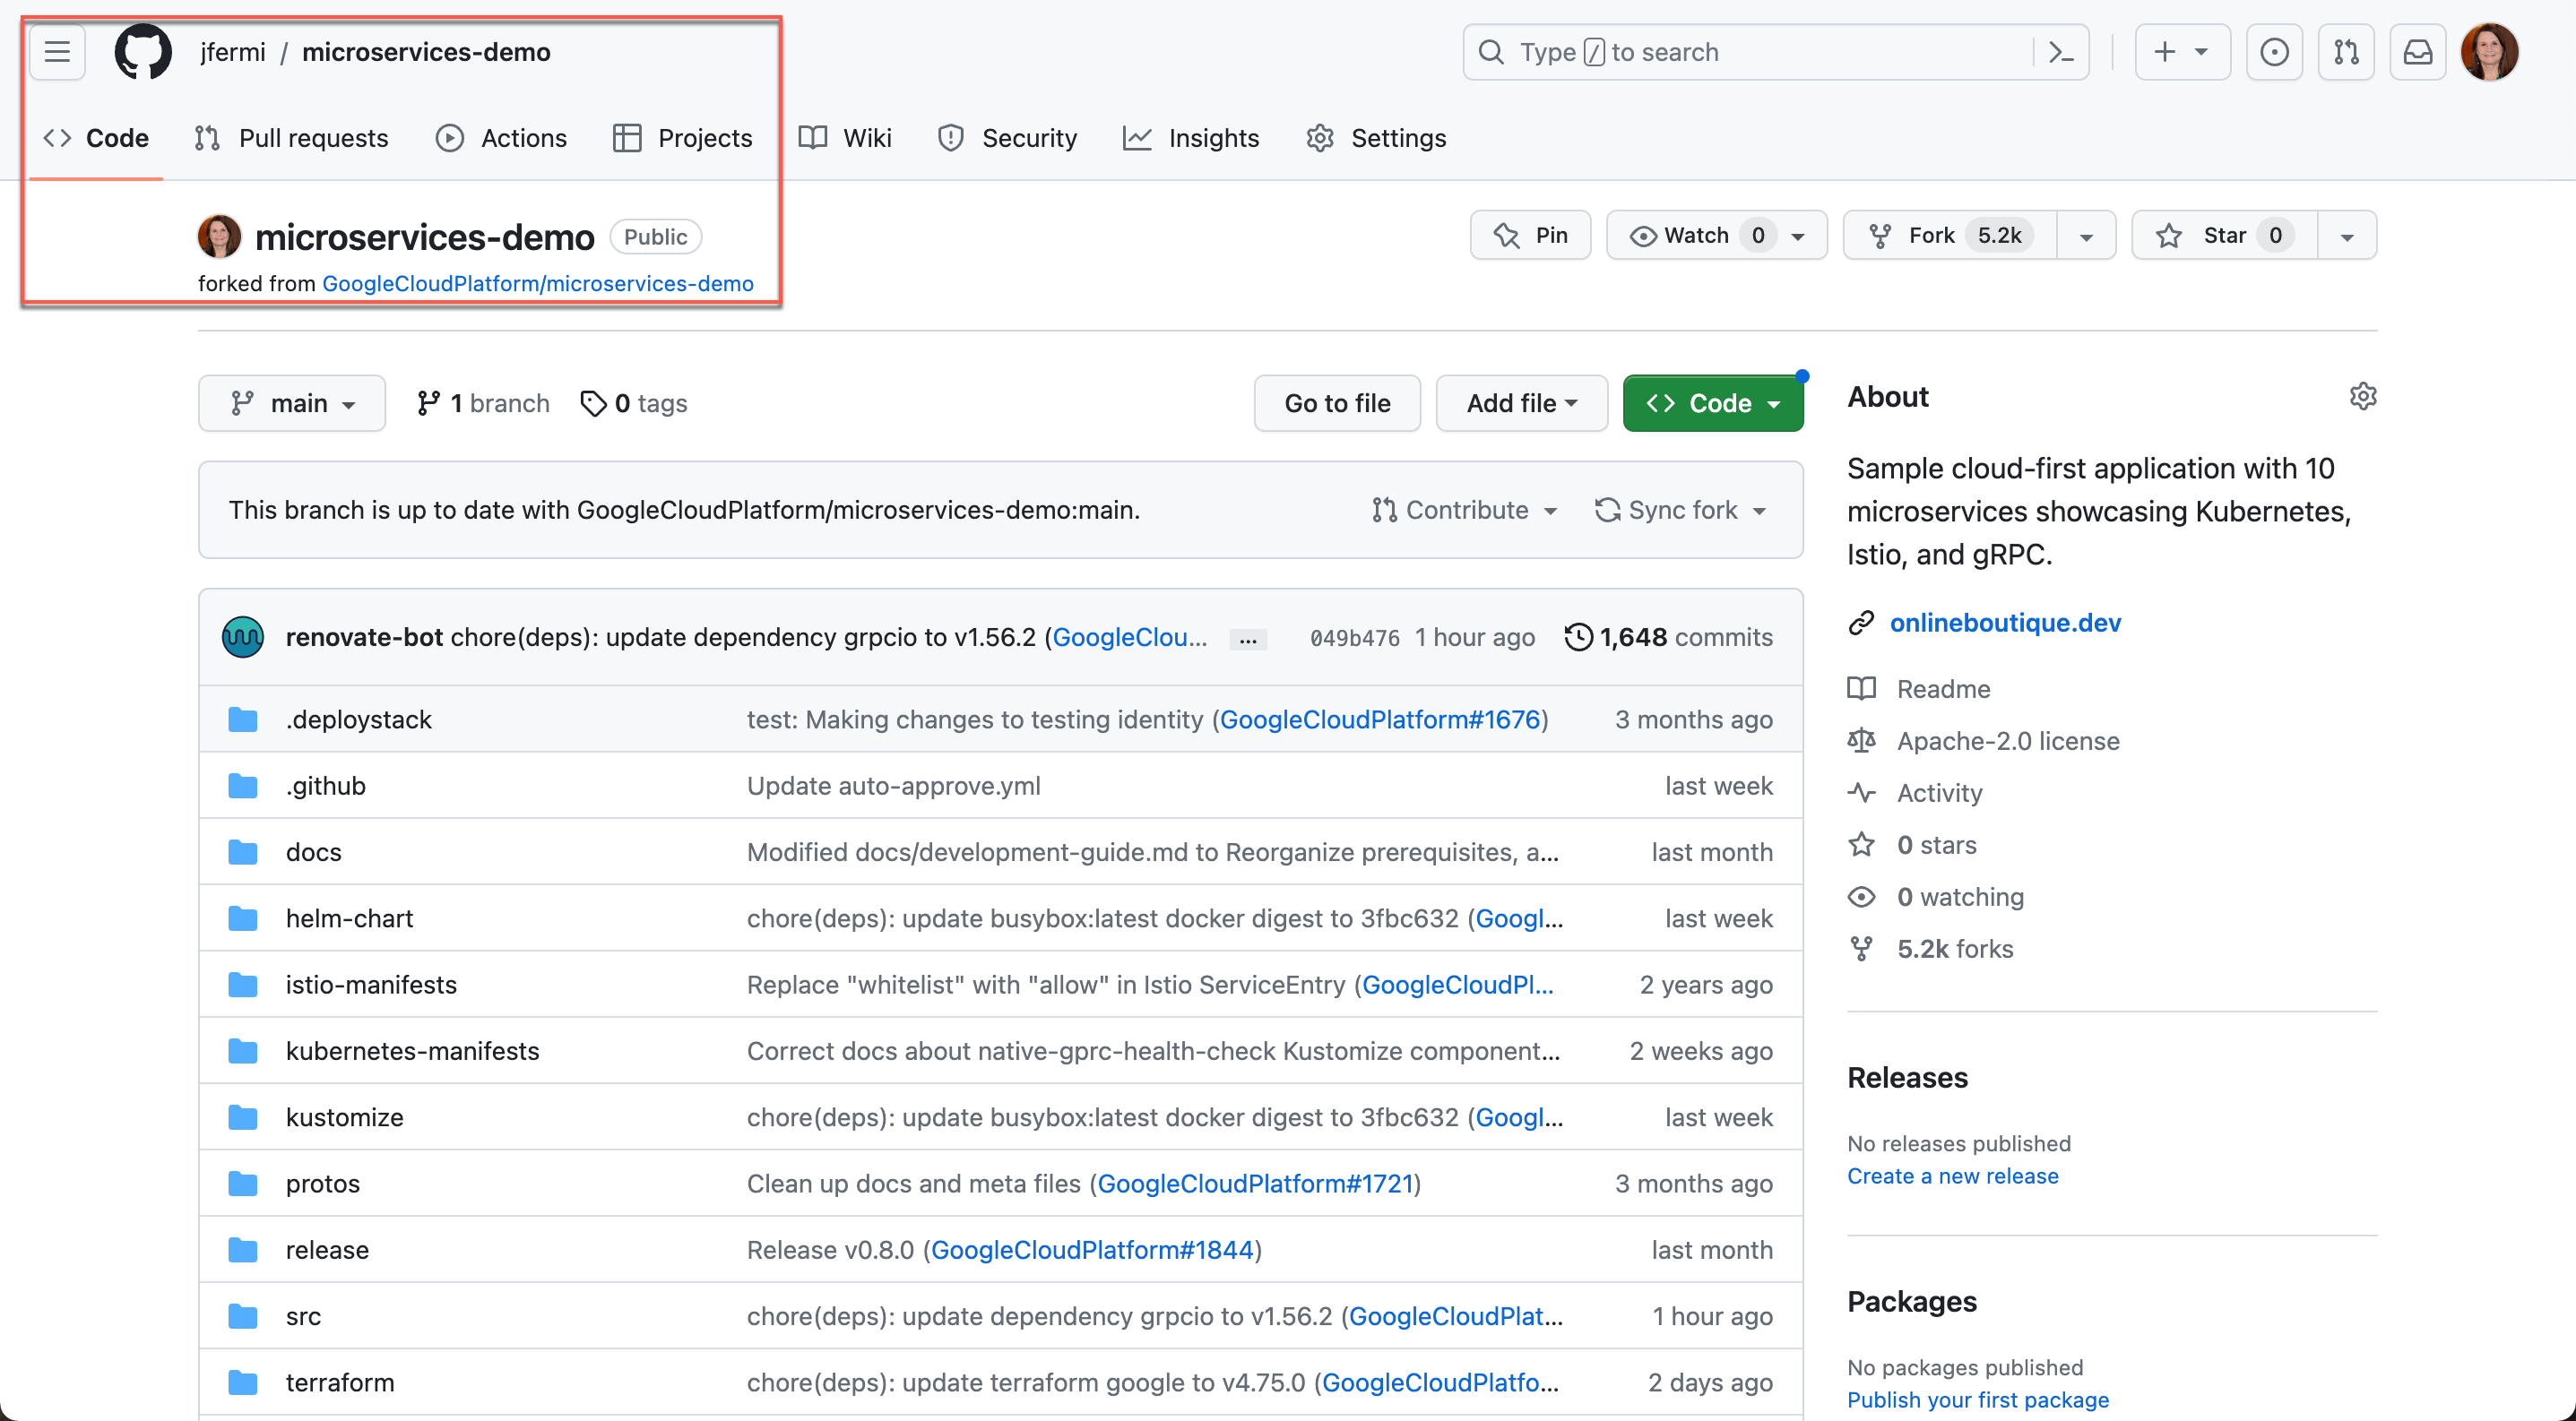This screenshot has height=1421, width=2576.
Task: View 0 watching in About sidebar
Action: click(1960, 896)
